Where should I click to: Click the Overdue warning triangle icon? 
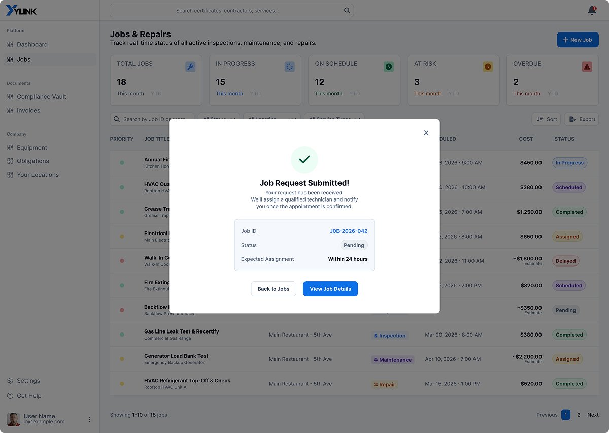click(587, 66)
